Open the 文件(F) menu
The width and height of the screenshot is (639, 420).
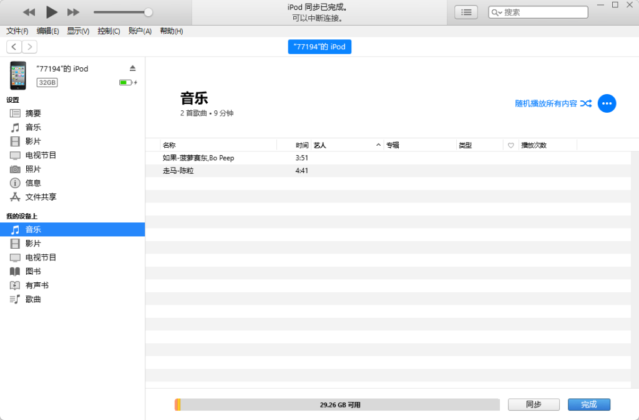pyautogui.click(x=17, y=31)
